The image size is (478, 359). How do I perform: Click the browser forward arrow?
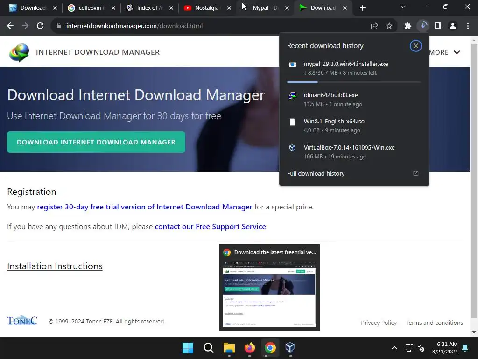pos(25,26)
